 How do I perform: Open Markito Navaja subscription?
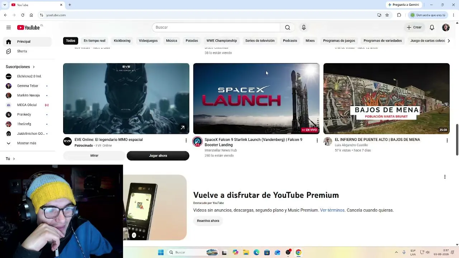27,95
